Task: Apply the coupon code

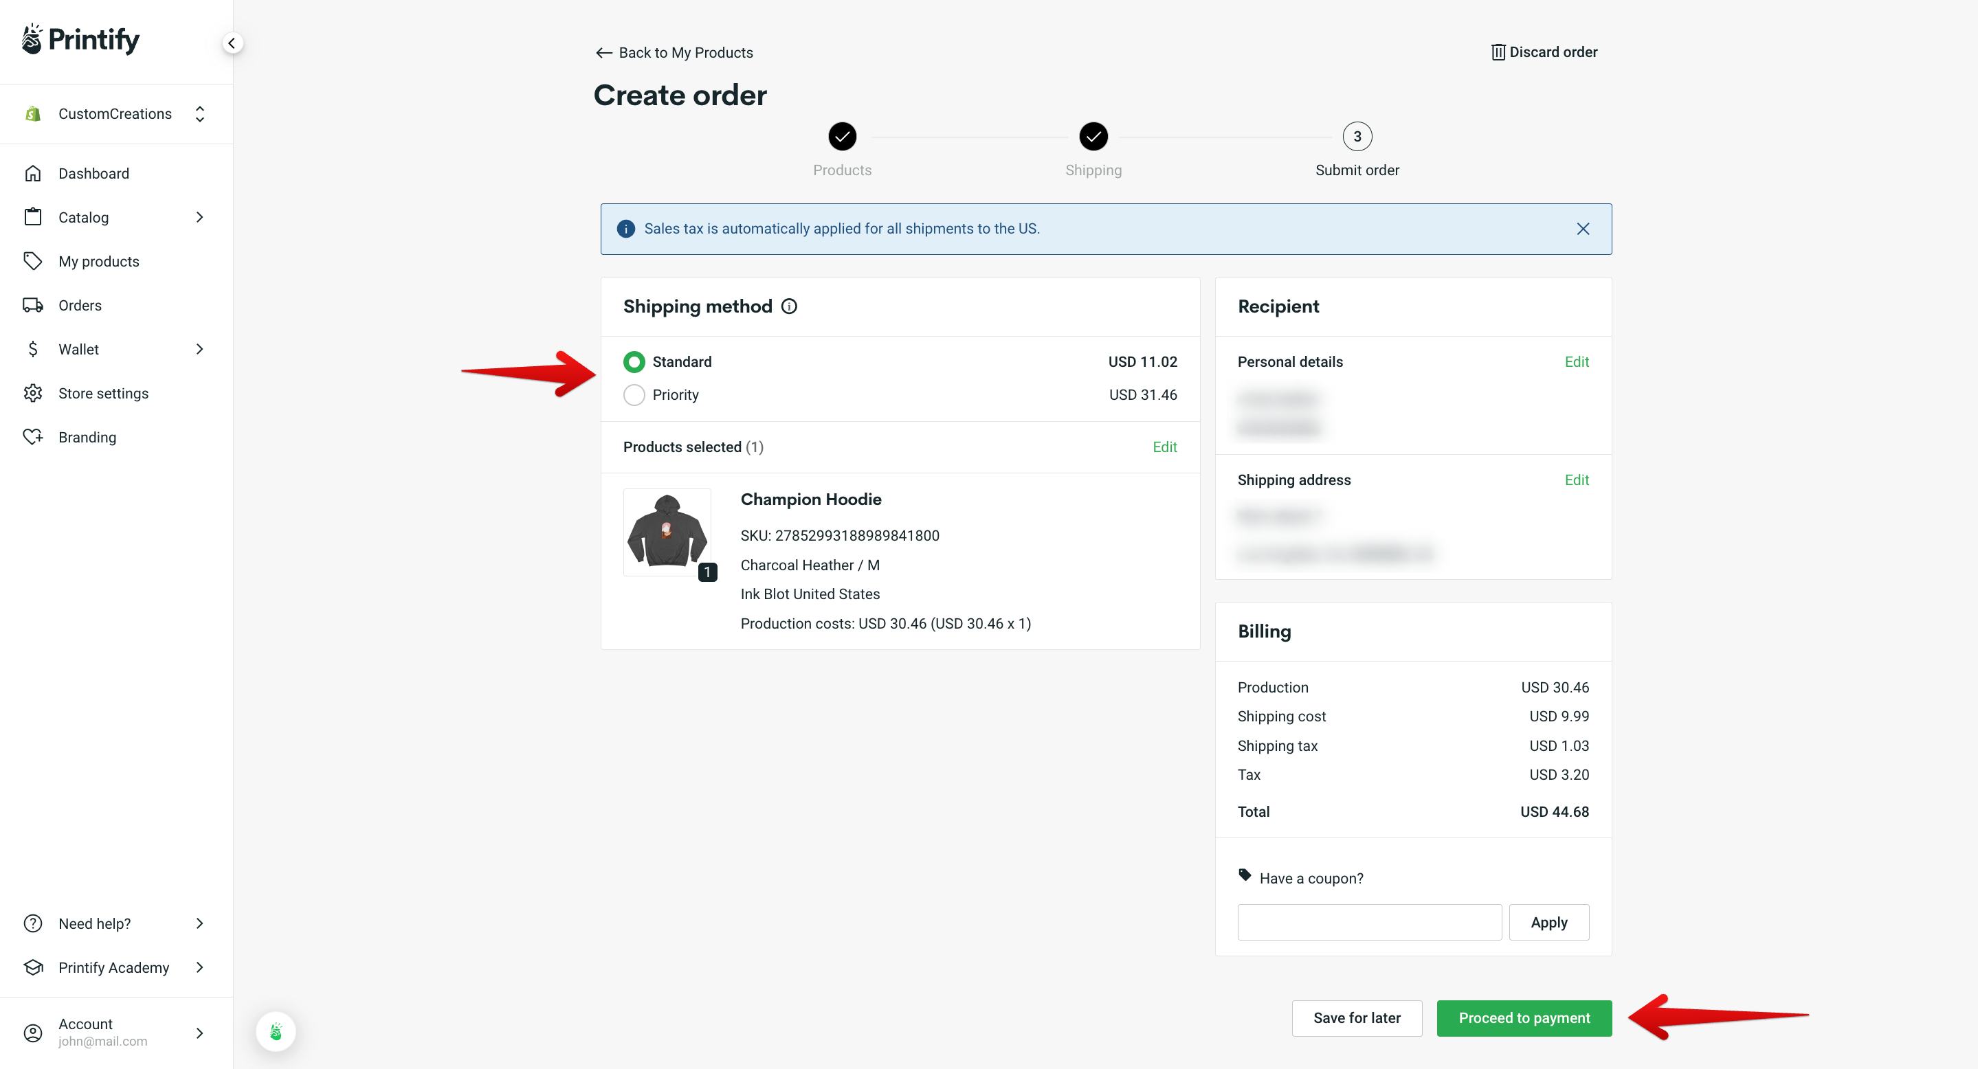Action: [x=1548, y=922]
